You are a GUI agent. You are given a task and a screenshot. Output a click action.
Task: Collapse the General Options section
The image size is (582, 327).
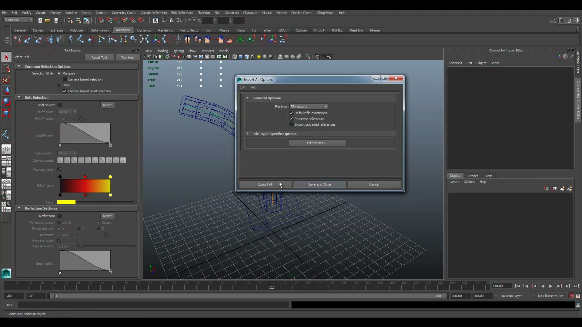tap(247, 98)
